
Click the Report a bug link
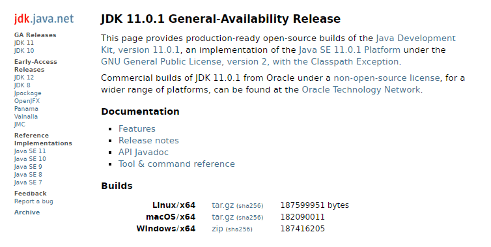[33, 201]
